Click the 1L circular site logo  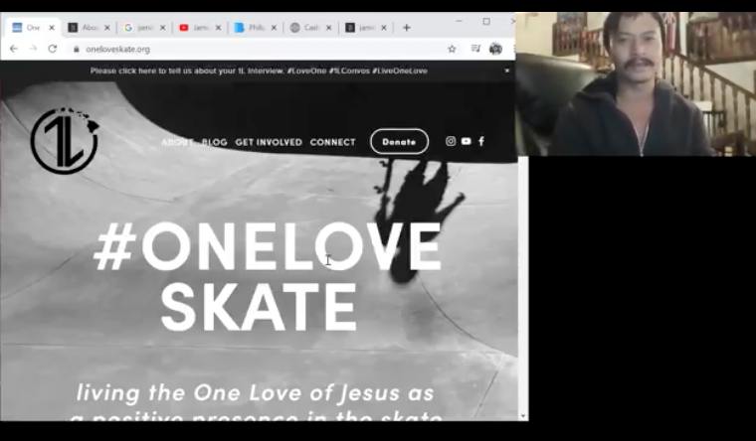[65, 141]
